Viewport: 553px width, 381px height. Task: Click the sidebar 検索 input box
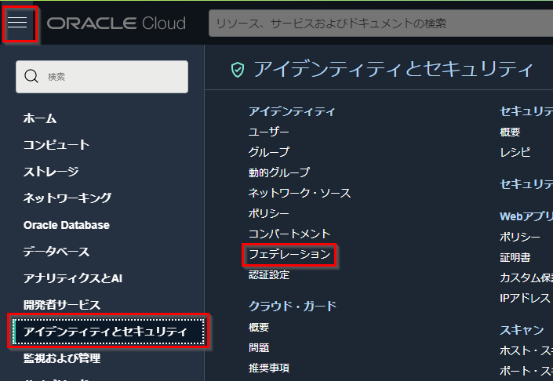[x=110, y=77]
